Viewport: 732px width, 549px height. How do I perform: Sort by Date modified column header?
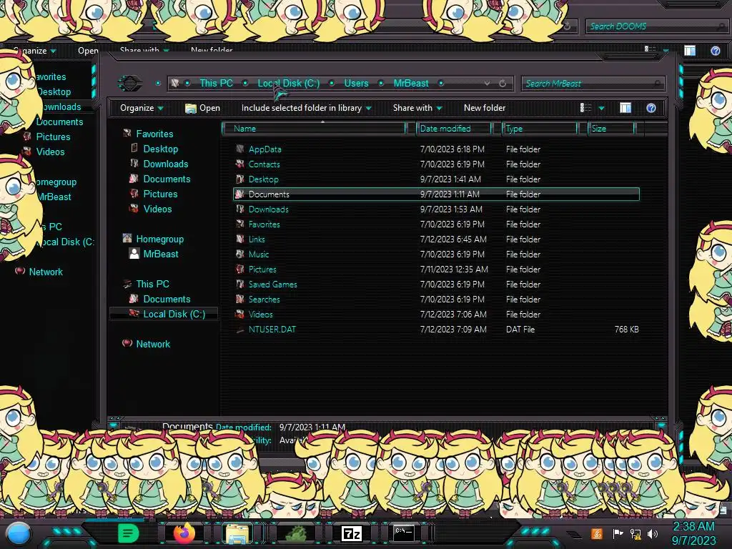[454, 129]
